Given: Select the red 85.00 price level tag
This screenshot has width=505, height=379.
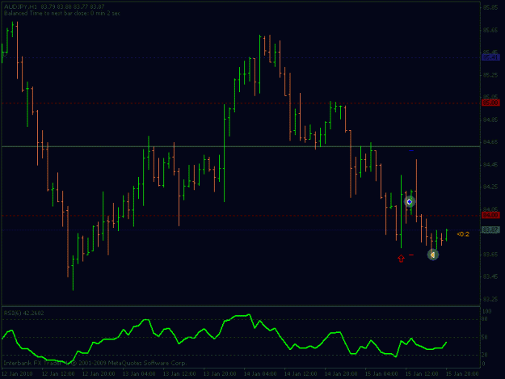Looking at the screenshot, I should tap(490, 103).
